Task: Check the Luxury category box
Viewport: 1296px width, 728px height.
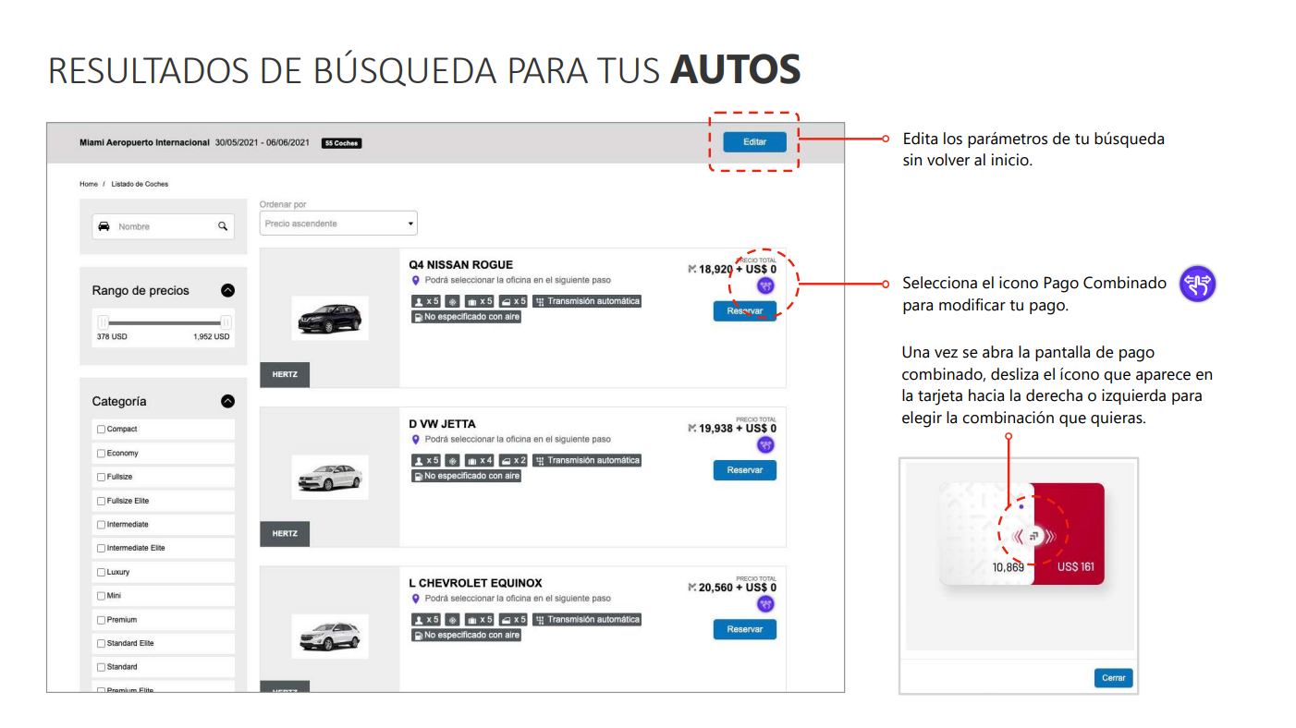Action: pyautogui.click(x=101, y=573)
